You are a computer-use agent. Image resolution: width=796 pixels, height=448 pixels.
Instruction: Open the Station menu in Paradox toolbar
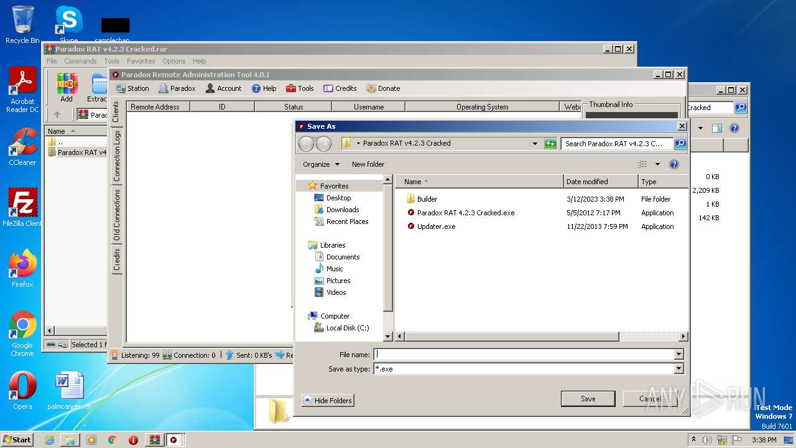tap(132, 88)
